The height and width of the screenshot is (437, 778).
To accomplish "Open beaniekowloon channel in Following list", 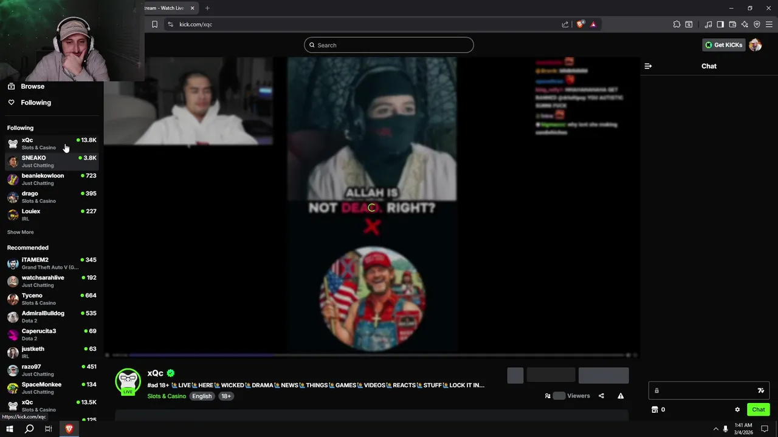I will pyautogui.click(x=52, y=179).
